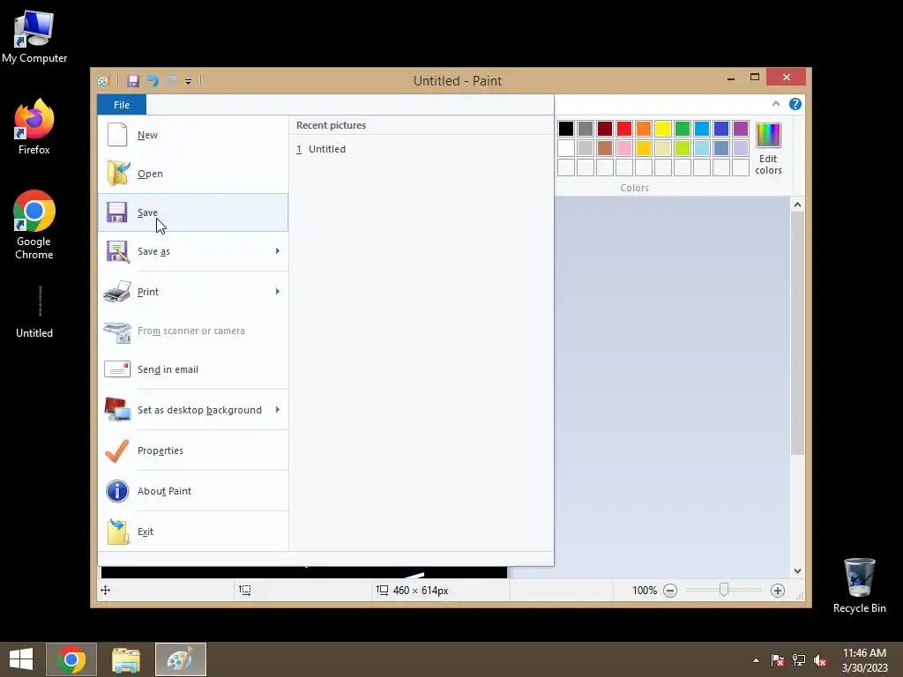The height and width of the screenshot is (677, 903).
Task: Click Chrome in the taskbar
Action: click(x=71, y=659)
